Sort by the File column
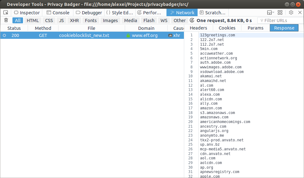The width and height of the screenshot is (304, 178). point(91,28)
